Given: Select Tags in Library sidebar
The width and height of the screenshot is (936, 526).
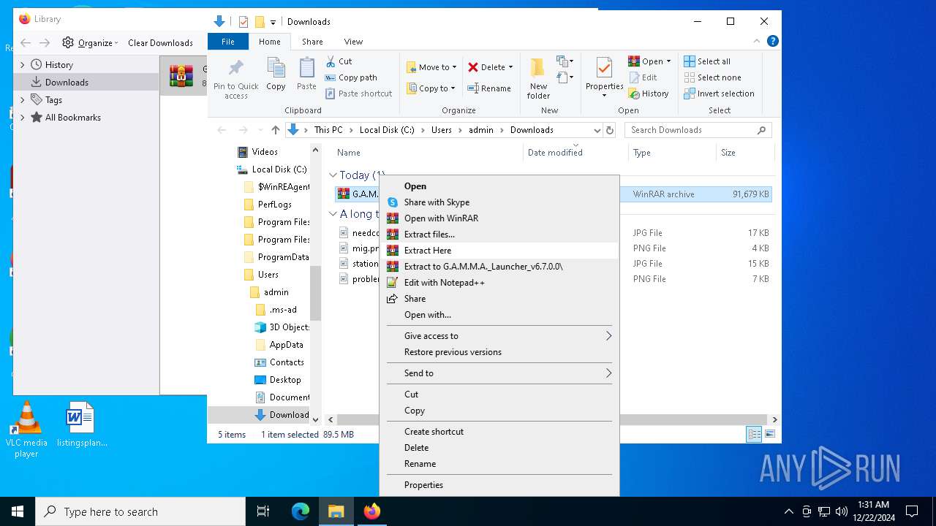Looking at the screenshot, I should point(86,100).
